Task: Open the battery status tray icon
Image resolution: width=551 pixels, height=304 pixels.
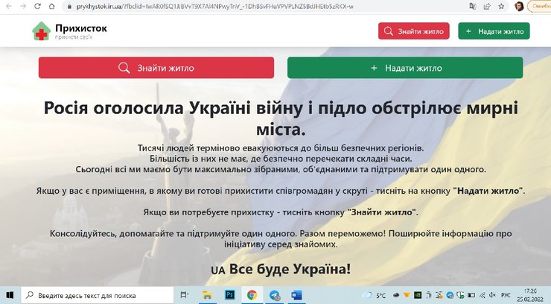Action: point(471,295)
